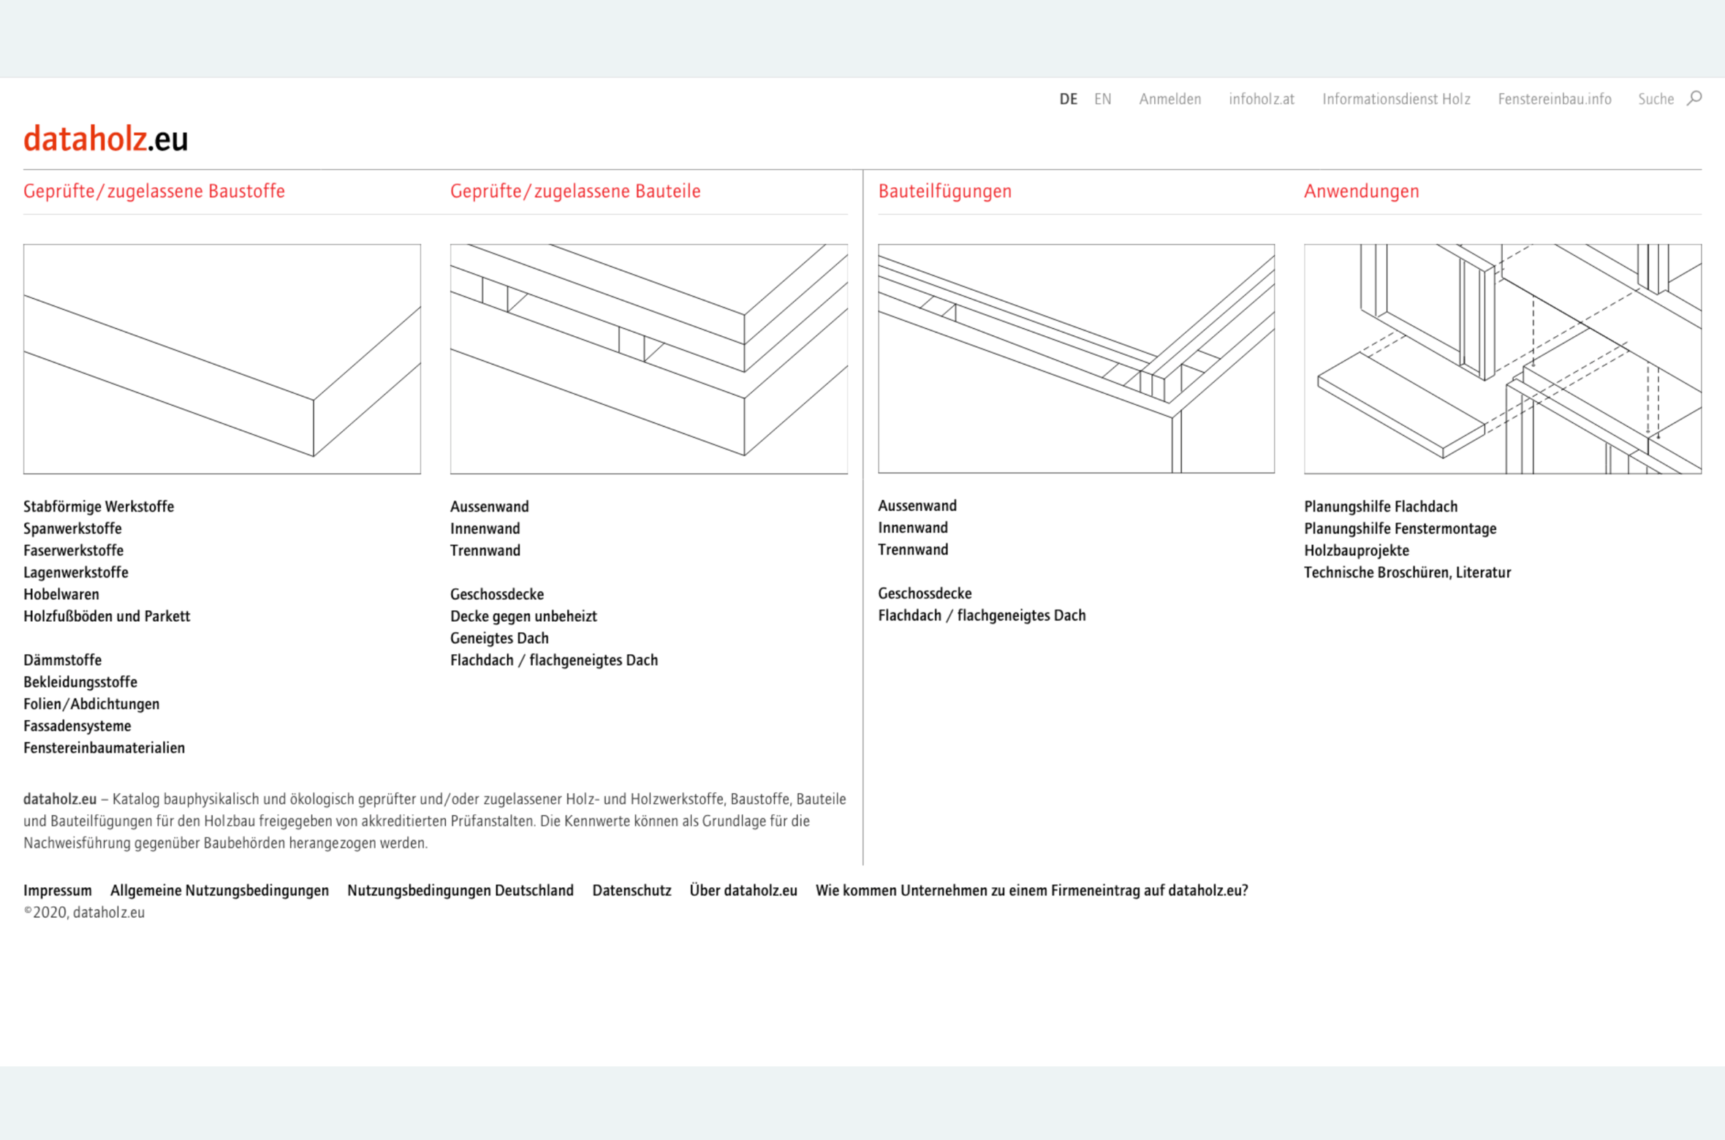The height and width of the screenshot is (1140, 1725).
Task: Click the Baustoffe timber beam illustration
Action: (222, 359)
